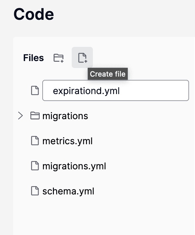Screen dimensions: 195x235
Task: Click empty panel area below schema.yml
Action: [103, 216]
